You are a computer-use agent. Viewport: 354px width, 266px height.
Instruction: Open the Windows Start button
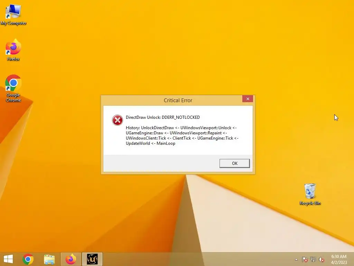pos(8,259)
